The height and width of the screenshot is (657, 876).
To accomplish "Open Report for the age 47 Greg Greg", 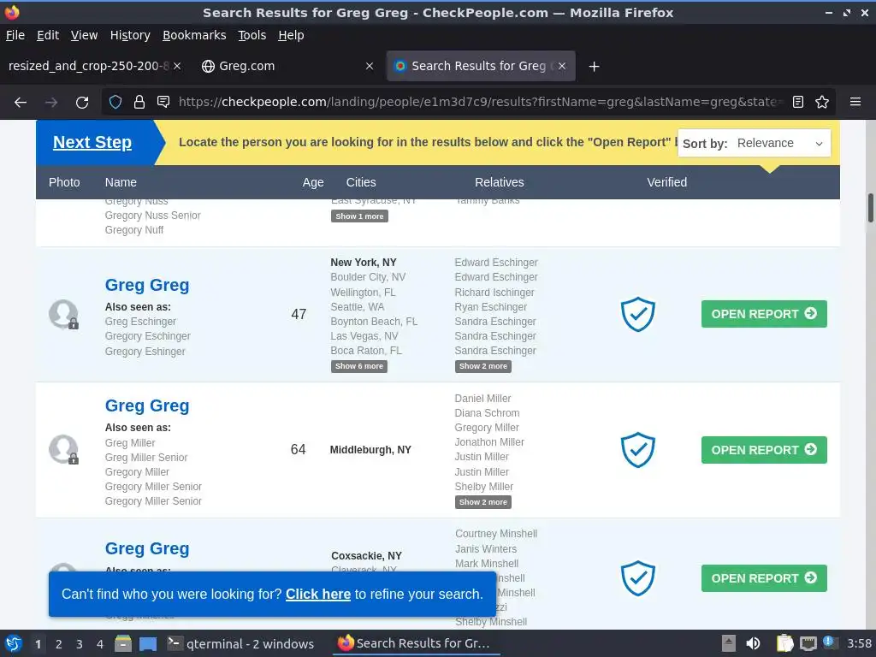I will pyautogui.click(x=764, y=314).
